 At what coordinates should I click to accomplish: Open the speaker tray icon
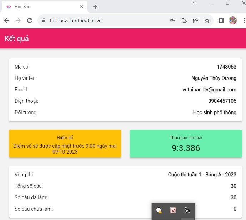(x=187, y=210)
